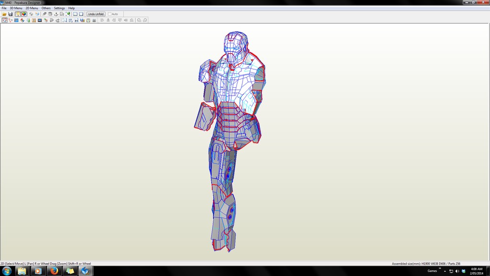Click the printer icon
The height and width of the screenshot is (276, 490).
click(94, 20)
